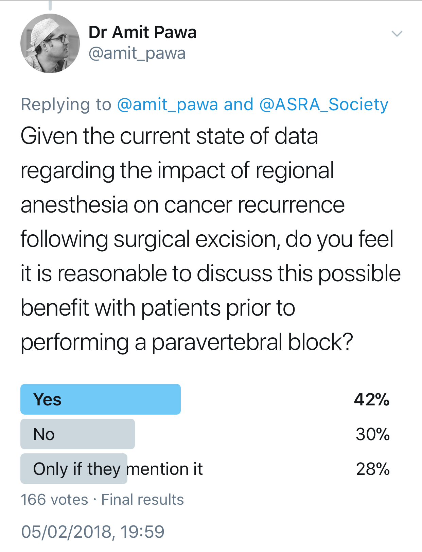This screenshot has height=552, width=422.
Task: Click the 30% poll result
Action: [372, 434]
